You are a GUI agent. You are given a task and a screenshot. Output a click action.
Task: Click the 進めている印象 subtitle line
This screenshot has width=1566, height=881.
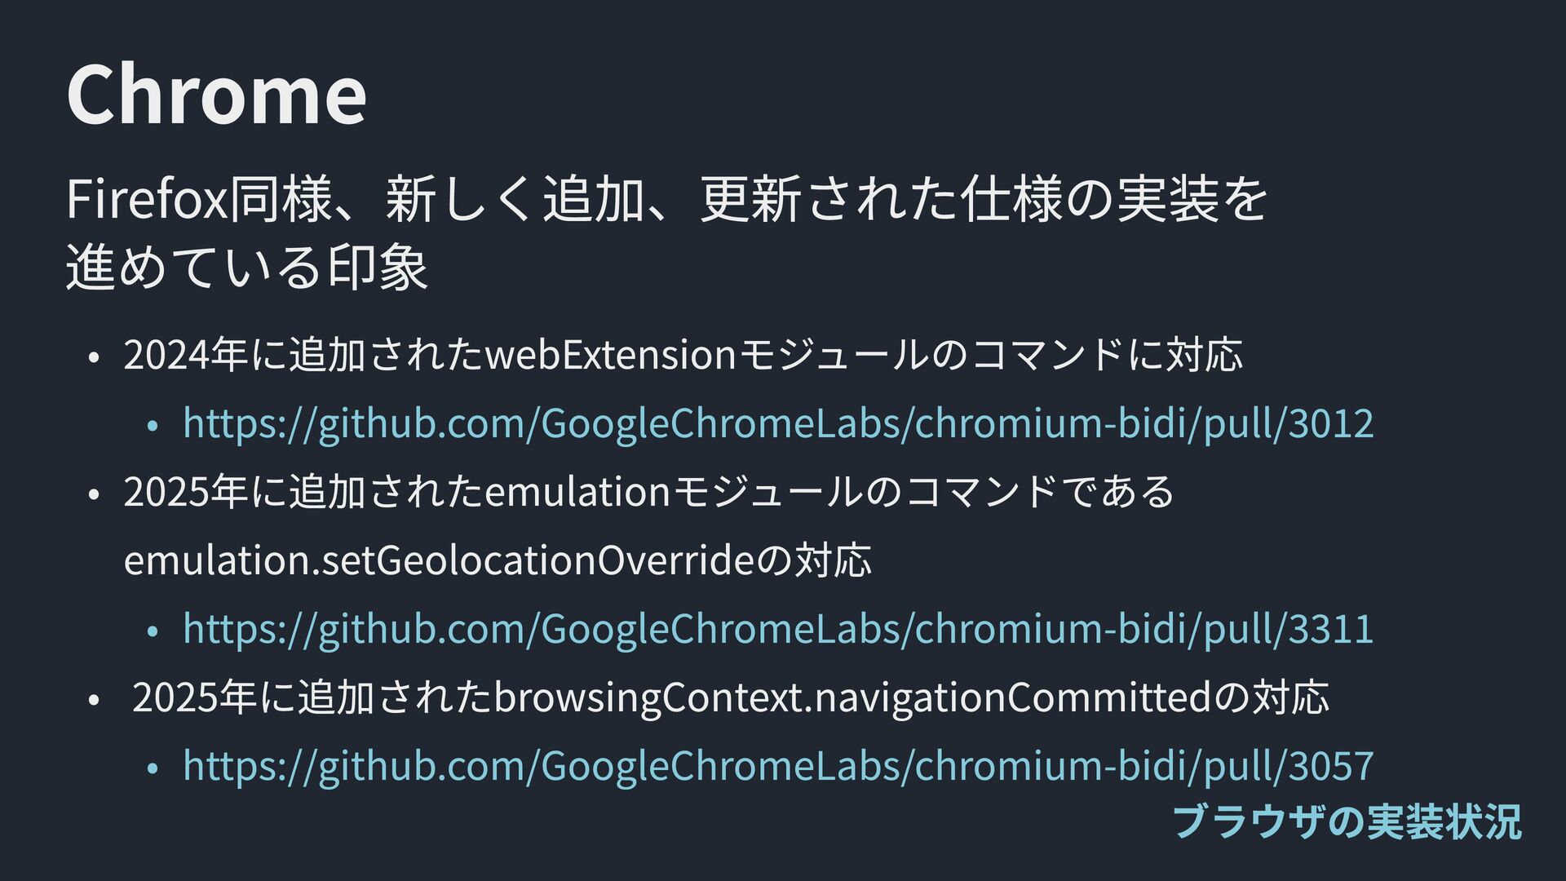[247, 267]
